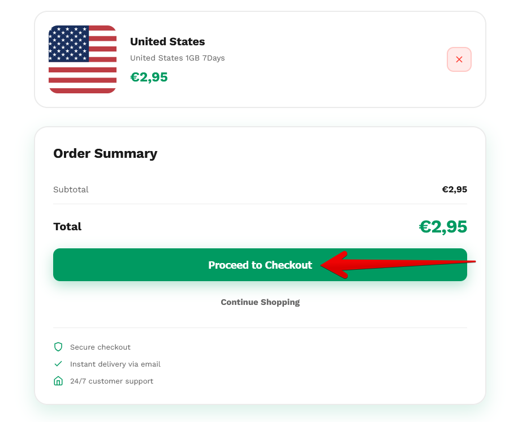Click the United States flag thumbnail
The image size is (509, 422).
(x=83, y=59)
